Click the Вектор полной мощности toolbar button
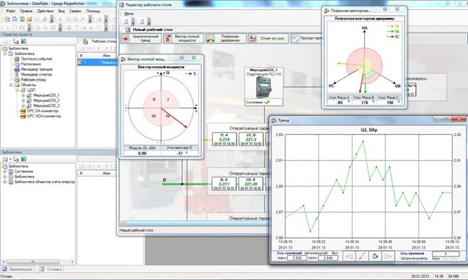The image size is (468, 280). (184, 38)
